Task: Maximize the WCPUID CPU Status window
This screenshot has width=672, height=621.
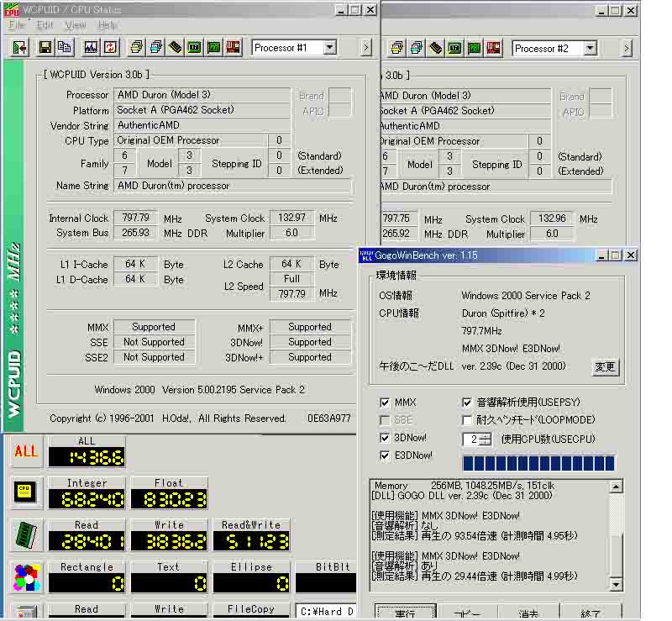Action: pyautogui.click(x=355, y=9)
